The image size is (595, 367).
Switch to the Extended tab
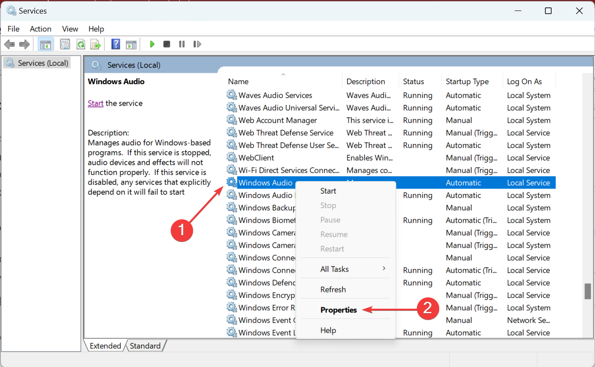pos(105,346)
